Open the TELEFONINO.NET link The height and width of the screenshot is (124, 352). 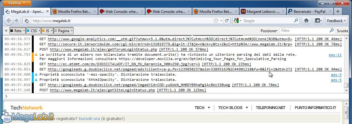tap(271, 108)
